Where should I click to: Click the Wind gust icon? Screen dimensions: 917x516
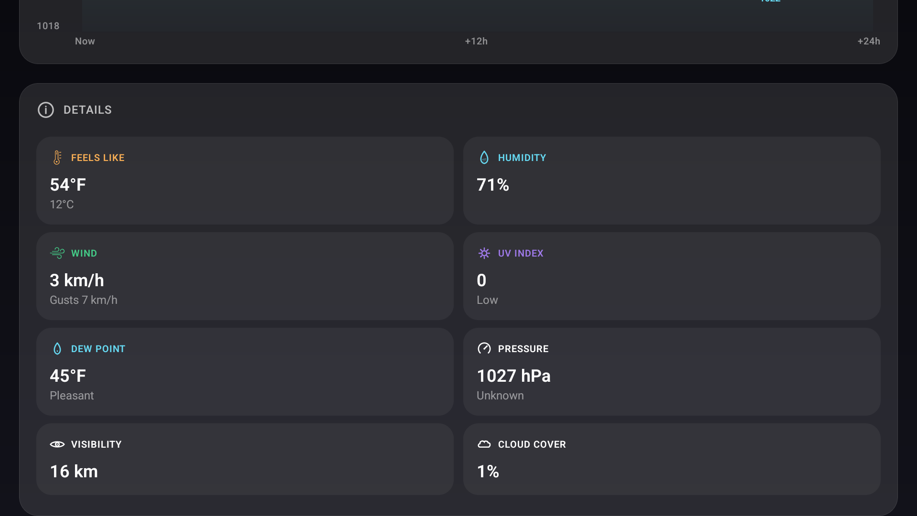(57, 253)
